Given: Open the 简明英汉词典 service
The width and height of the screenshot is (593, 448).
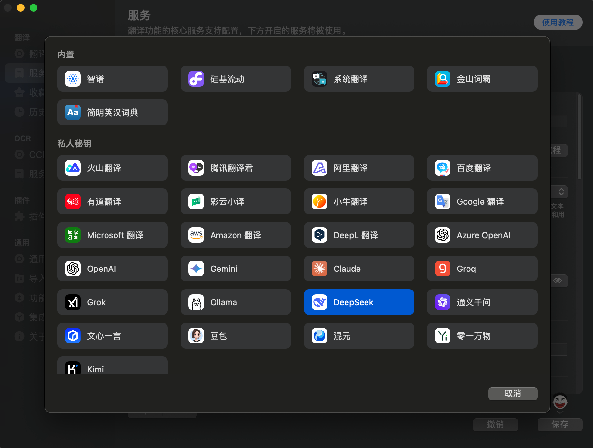Looking at the screenshot, I should (112, 112).
